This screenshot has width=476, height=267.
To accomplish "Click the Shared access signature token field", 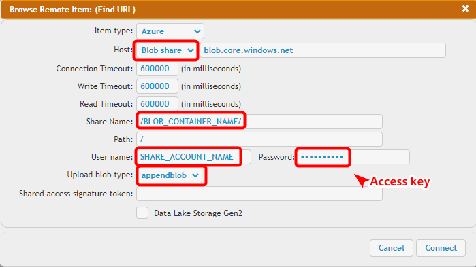I will coord(259,194).
